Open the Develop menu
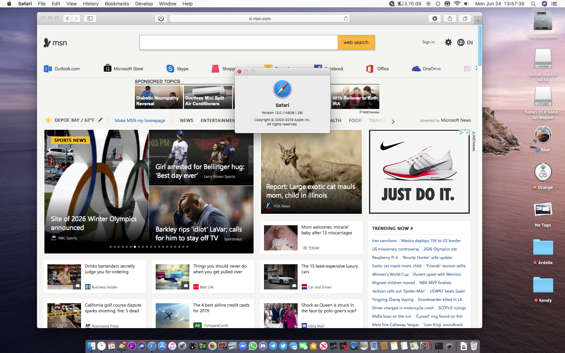 coord(144,4)
